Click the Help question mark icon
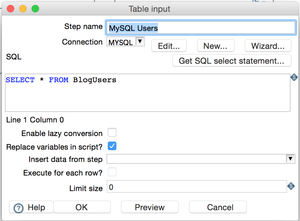Screen dimensions: 300x221 pos(18,208)
